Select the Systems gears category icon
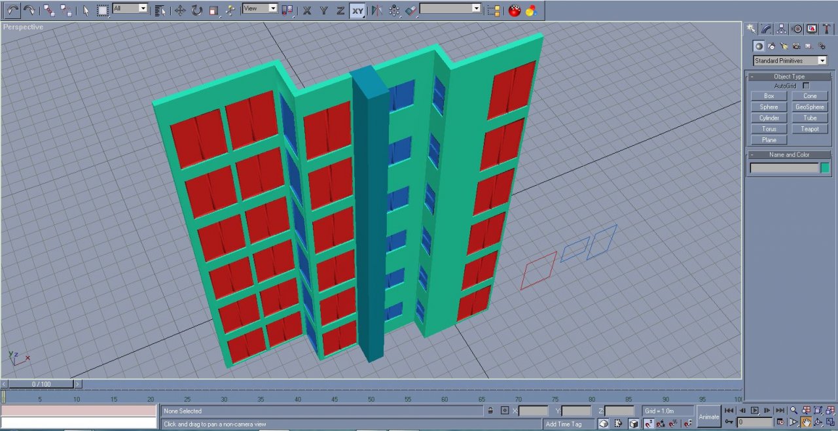838x431 pixels. click(821, 46)
